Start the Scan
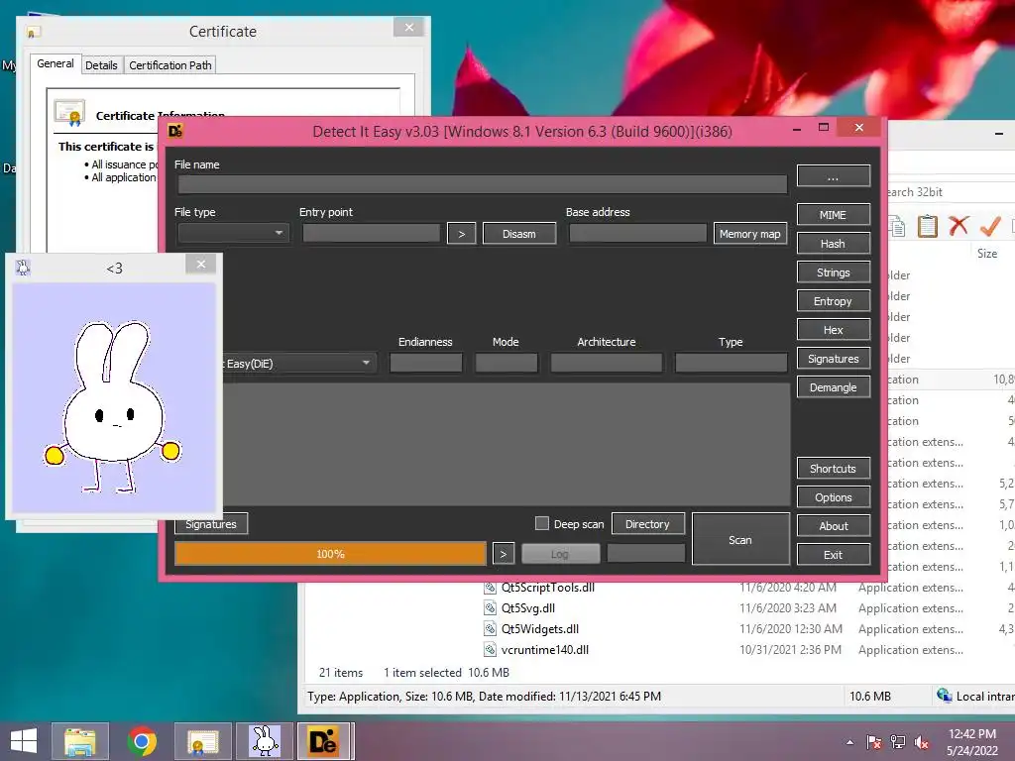 coord(740,540)
